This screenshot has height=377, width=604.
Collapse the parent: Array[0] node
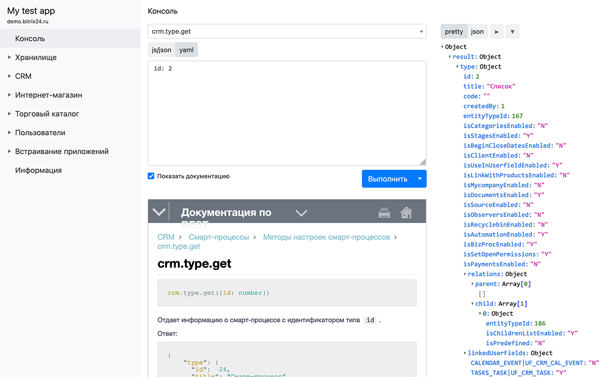(472, 284)
